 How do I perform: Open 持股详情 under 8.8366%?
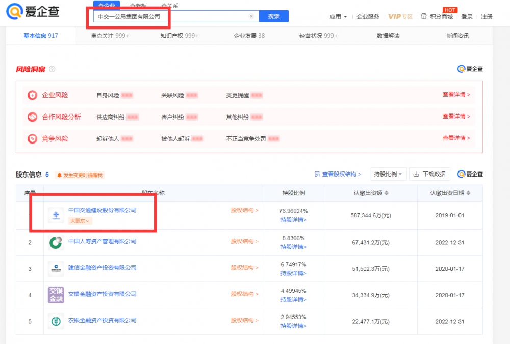(x=293, y=247)
